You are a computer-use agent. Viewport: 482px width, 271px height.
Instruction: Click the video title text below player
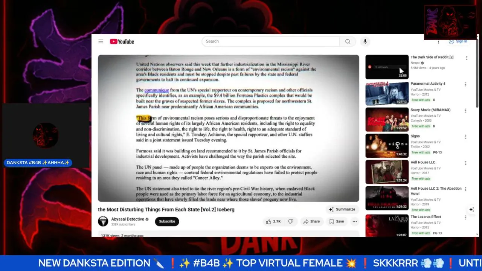pos(166,210)
